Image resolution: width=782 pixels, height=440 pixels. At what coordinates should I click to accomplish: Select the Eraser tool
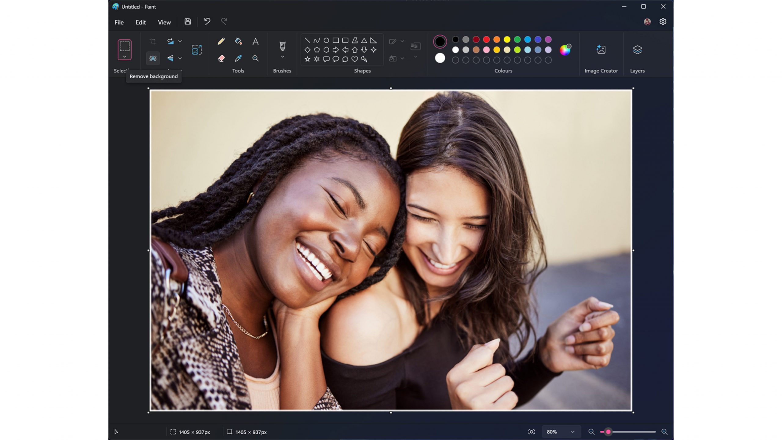[x=221, y=58]
